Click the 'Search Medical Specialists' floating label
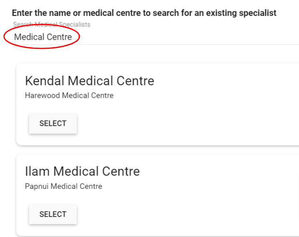 (x=51, y=25)
